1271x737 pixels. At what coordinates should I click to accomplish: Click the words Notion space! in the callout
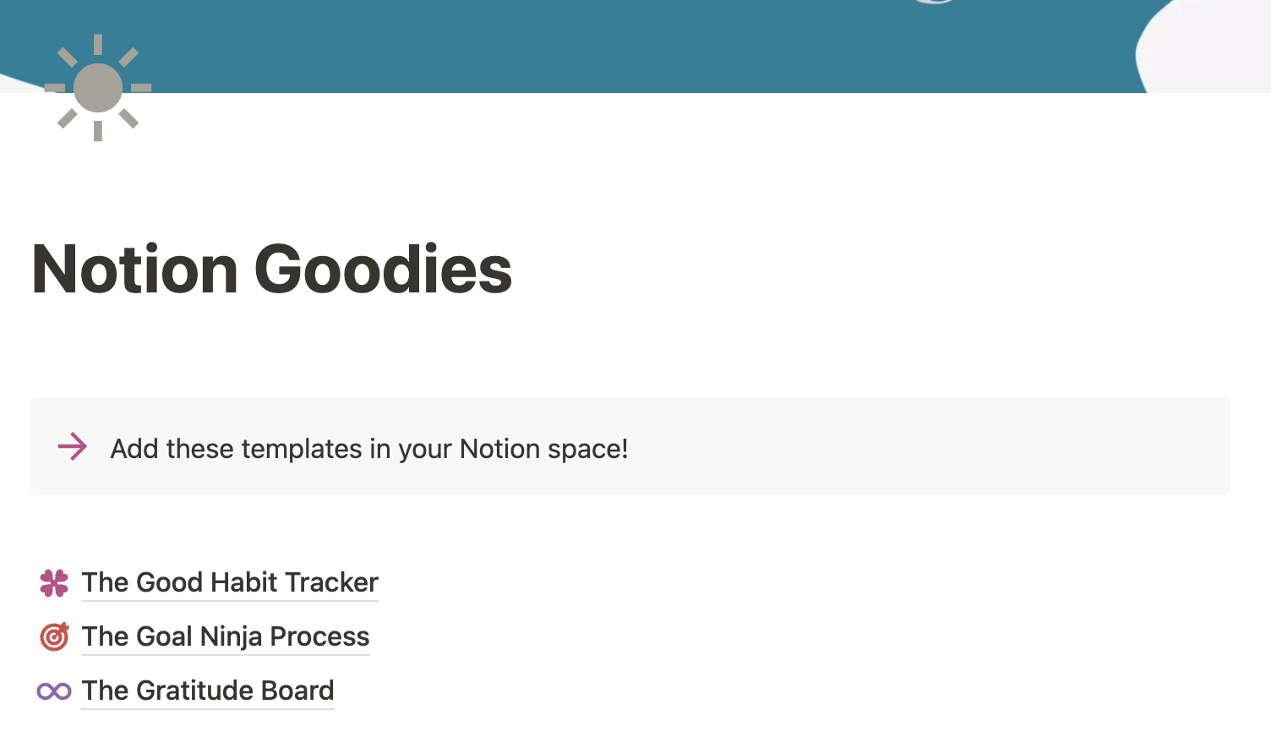click(x=544, y=449)
